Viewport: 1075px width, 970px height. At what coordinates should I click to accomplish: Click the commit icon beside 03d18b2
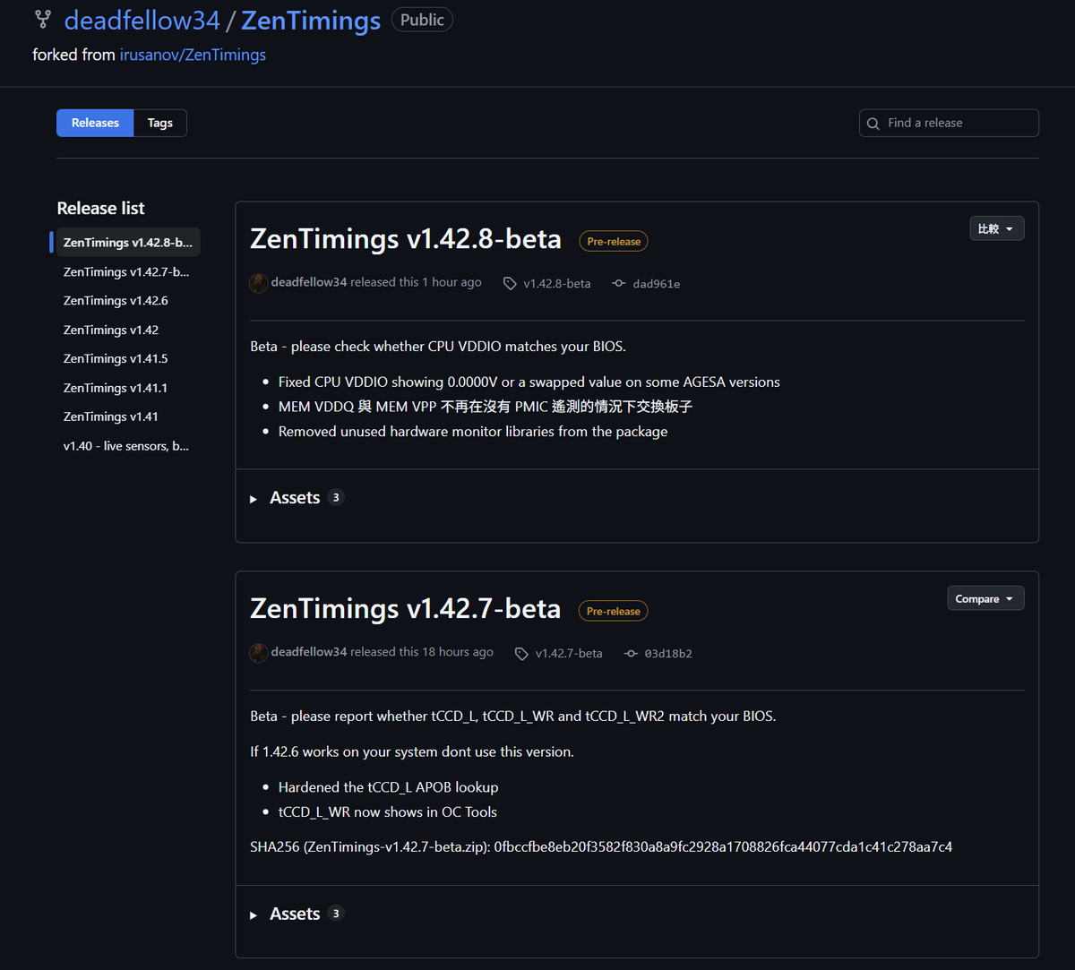pos(631,653)
